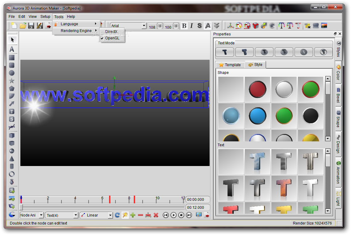Switch to the Template tab
This screenshot has width=351, height=235.
coord(230,65)
